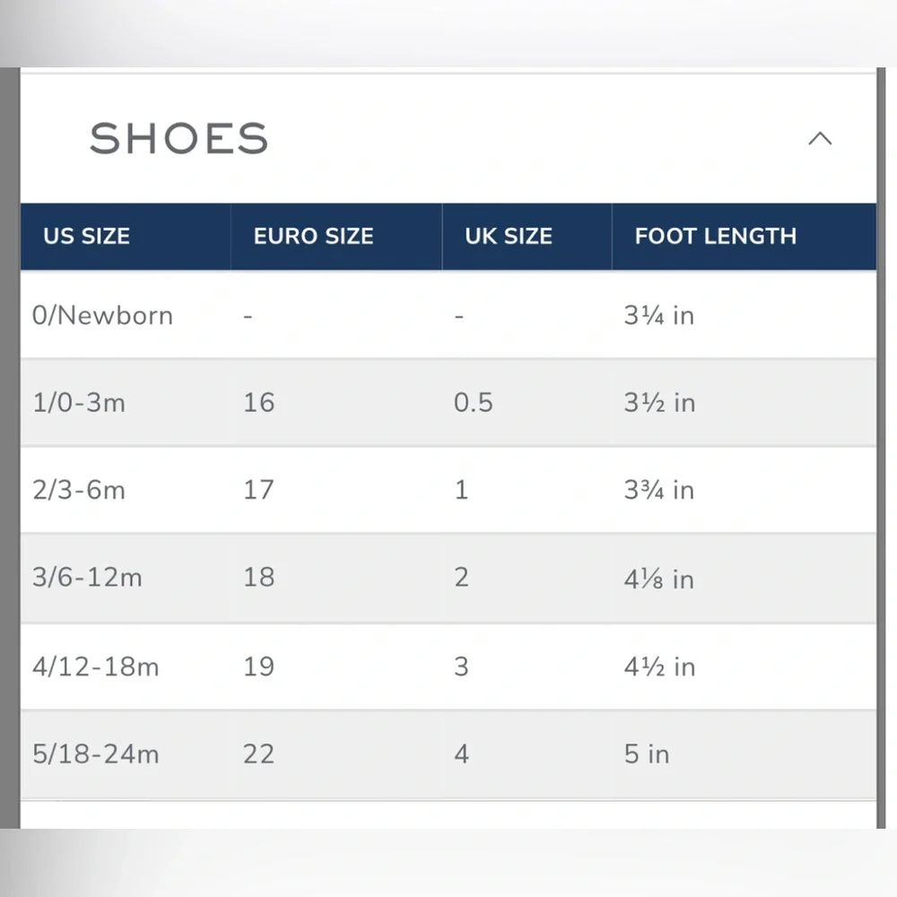
Task: Select the FOOT LENGTH column header
Action: [716, 236]
